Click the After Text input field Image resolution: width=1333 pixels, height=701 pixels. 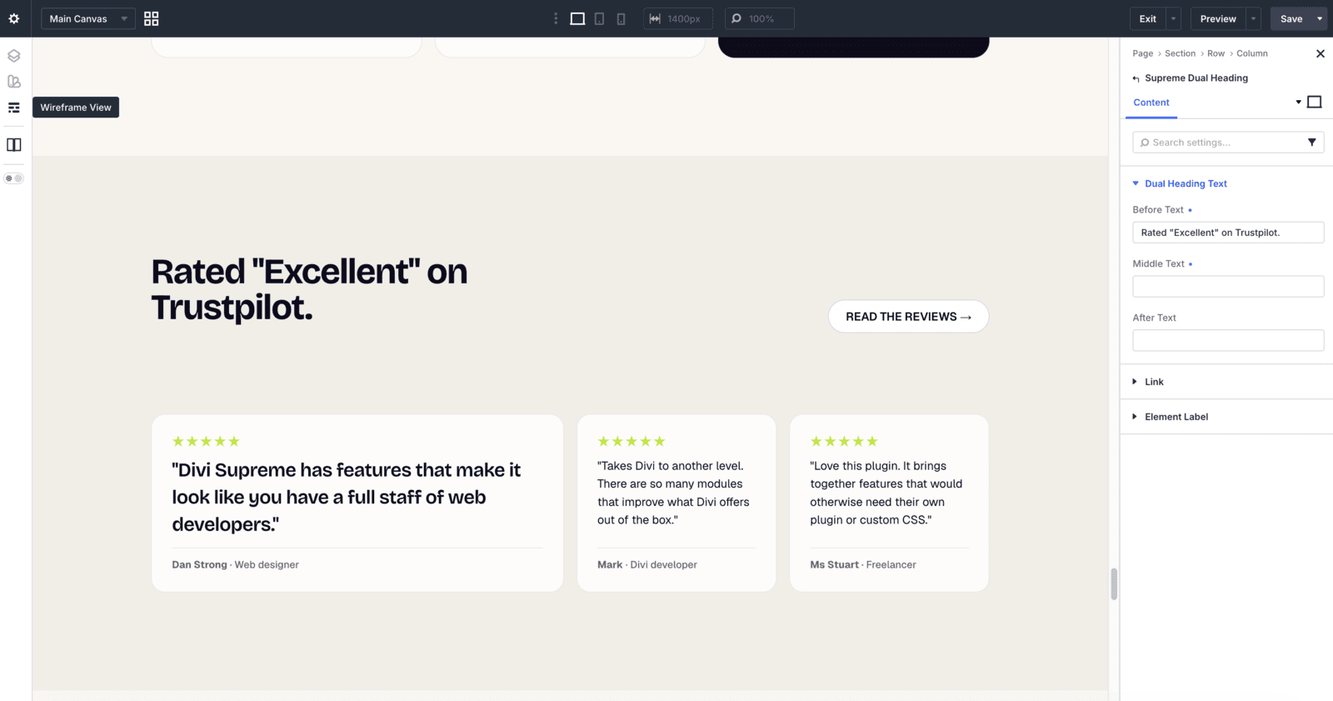(1228, 340)
